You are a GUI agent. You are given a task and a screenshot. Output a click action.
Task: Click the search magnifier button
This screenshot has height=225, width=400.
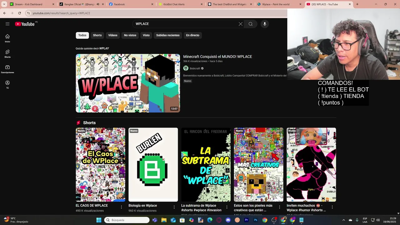(x=251, y=24)
